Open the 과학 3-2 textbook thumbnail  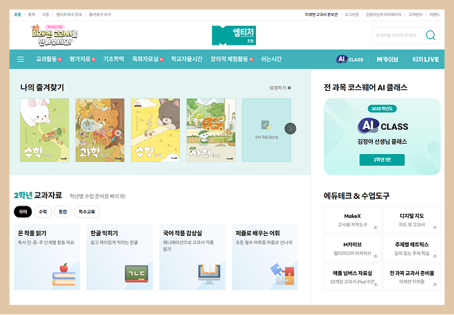coord(100,129)
